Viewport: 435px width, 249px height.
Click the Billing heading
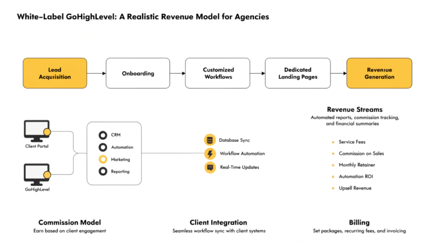(359, 222)
